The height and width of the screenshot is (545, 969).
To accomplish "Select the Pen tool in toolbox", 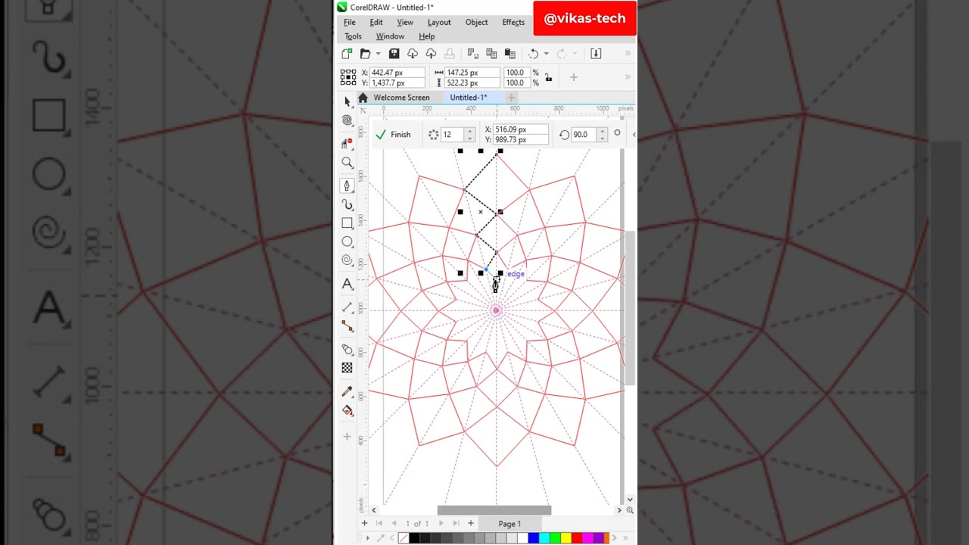I will coord(347,185).
